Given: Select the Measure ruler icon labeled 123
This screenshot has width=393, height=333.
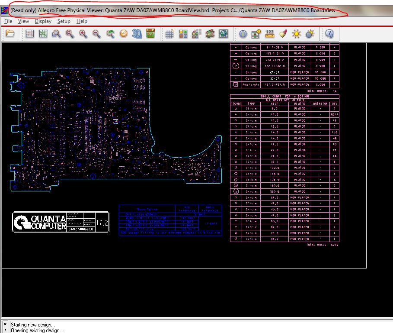Looking at the screenshot, I should click(270, 33).
